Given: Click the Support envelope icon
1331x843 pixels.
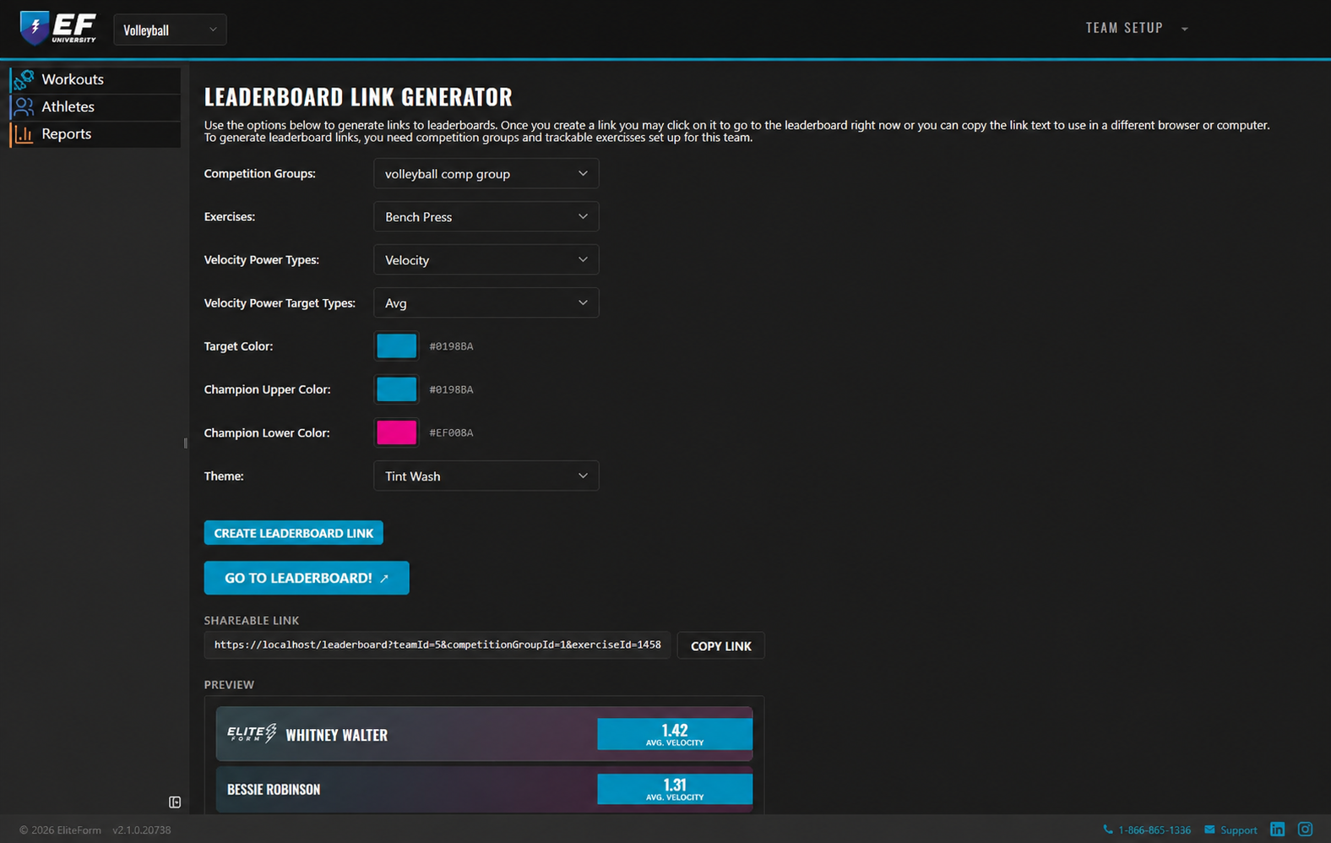Looking at the screenshot, I should click(1209, 829).
